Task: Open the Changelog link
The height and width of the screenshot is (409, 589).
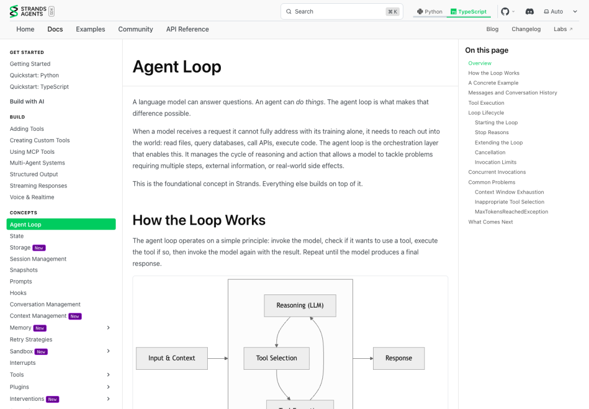Action: 526,29
